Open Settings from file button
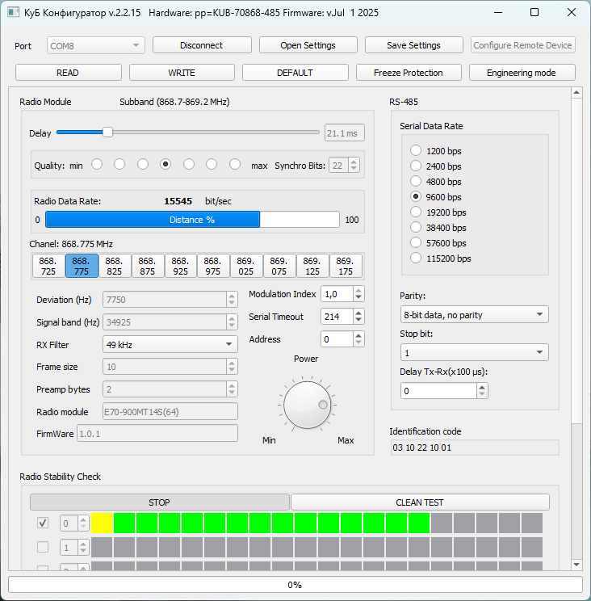Screen dimensions: 591x601 tap(308, 45)
